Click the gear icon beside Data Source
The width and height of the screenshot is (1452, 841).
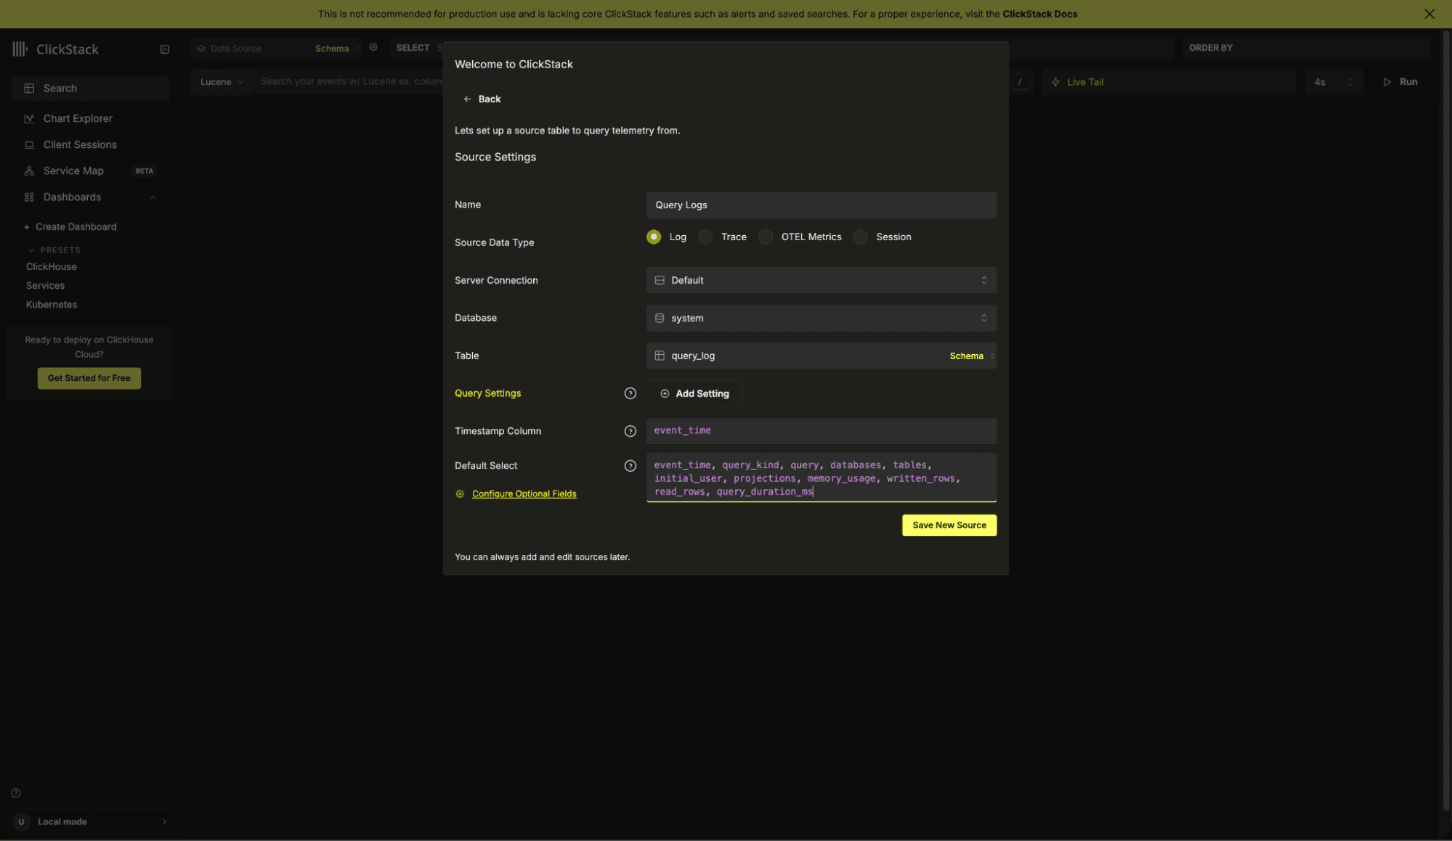click(x=373, y=48)
